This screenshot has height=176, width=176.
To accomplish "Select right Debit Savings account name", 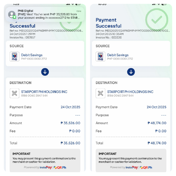I will pyautogui.click(x=118, y=55).
